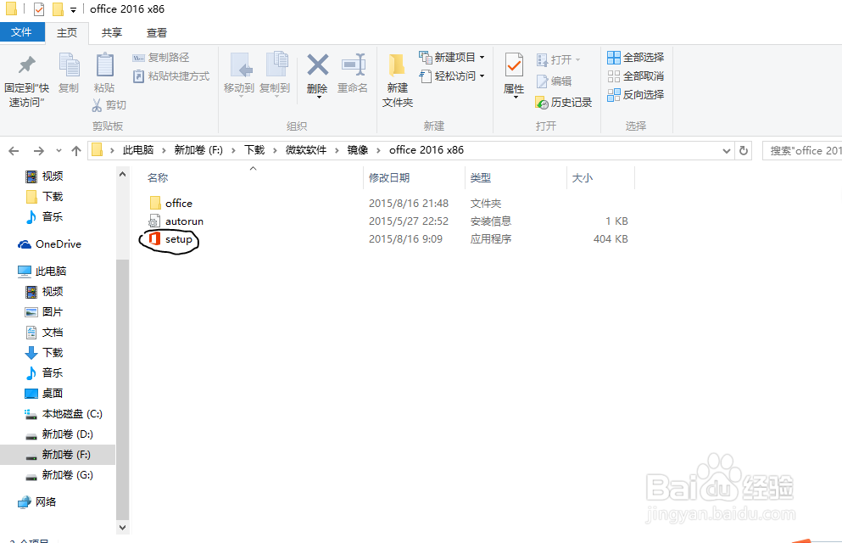Open the Properties (属性) icon
The width and height of the screenshot is (842, 543).
[x=514, y=66]
